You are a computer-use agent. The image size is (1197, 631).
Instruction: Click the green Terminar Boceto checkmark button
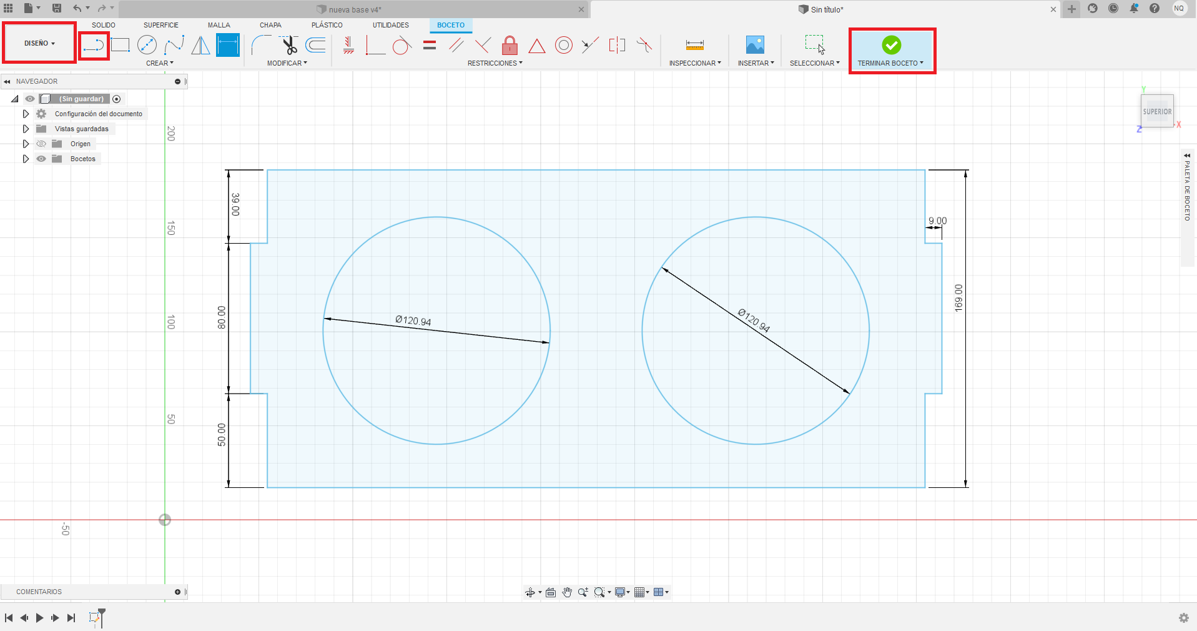[892, 45]
